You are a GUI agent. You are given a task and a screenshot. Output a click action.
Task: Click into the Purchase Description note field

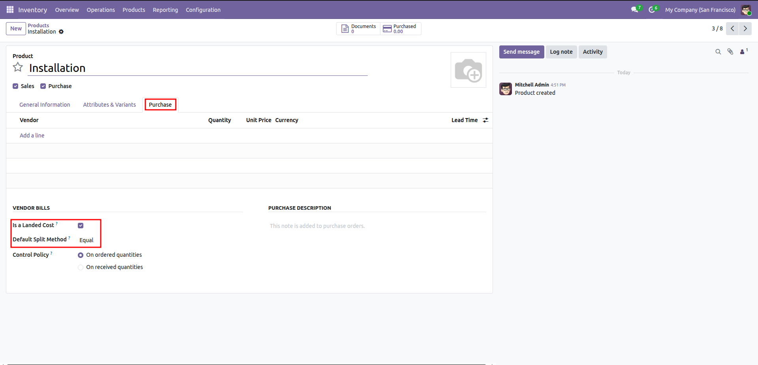377,226
